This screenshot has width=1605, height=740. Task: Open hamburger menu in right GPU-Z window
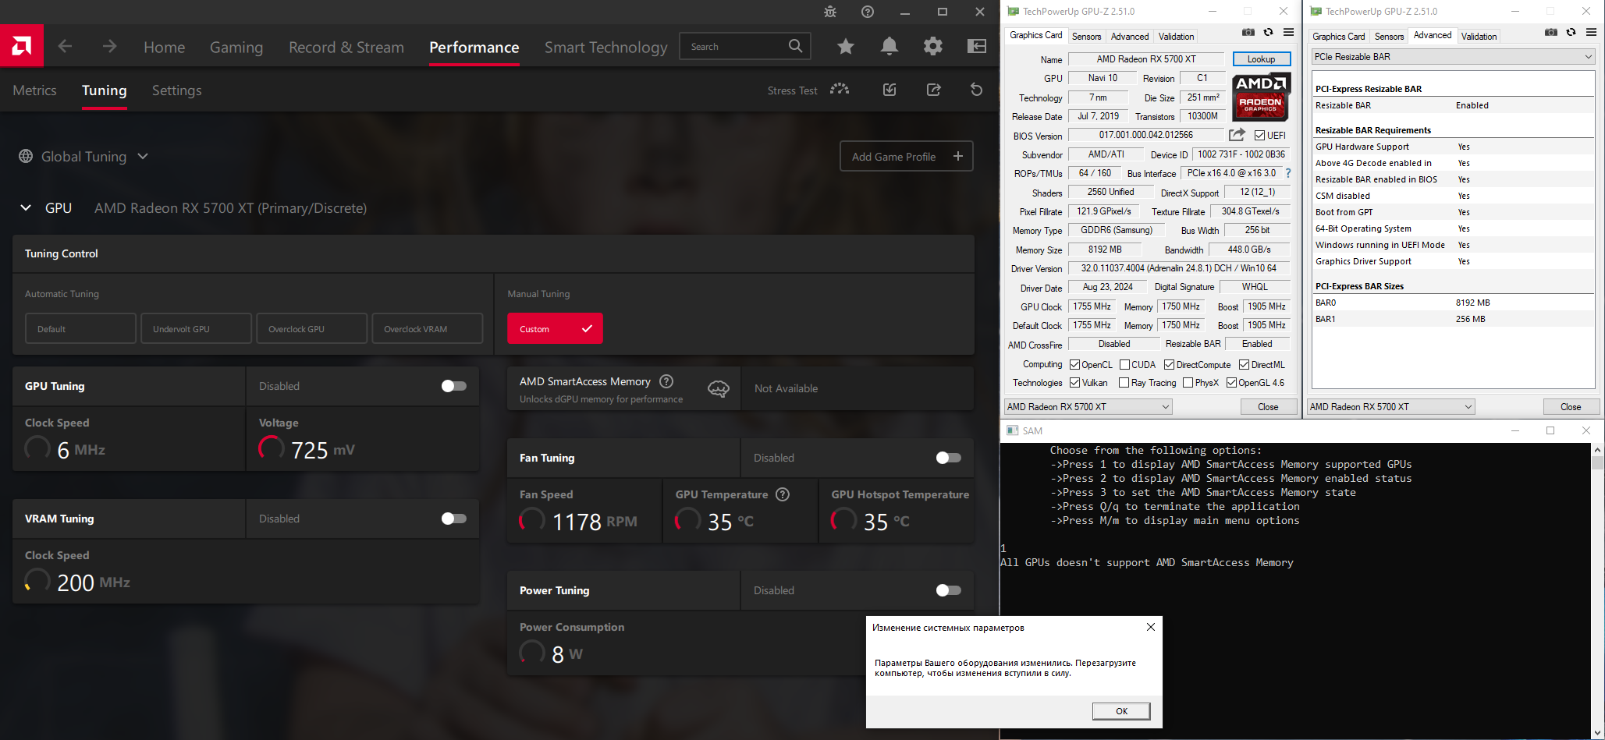point(1592,33)
